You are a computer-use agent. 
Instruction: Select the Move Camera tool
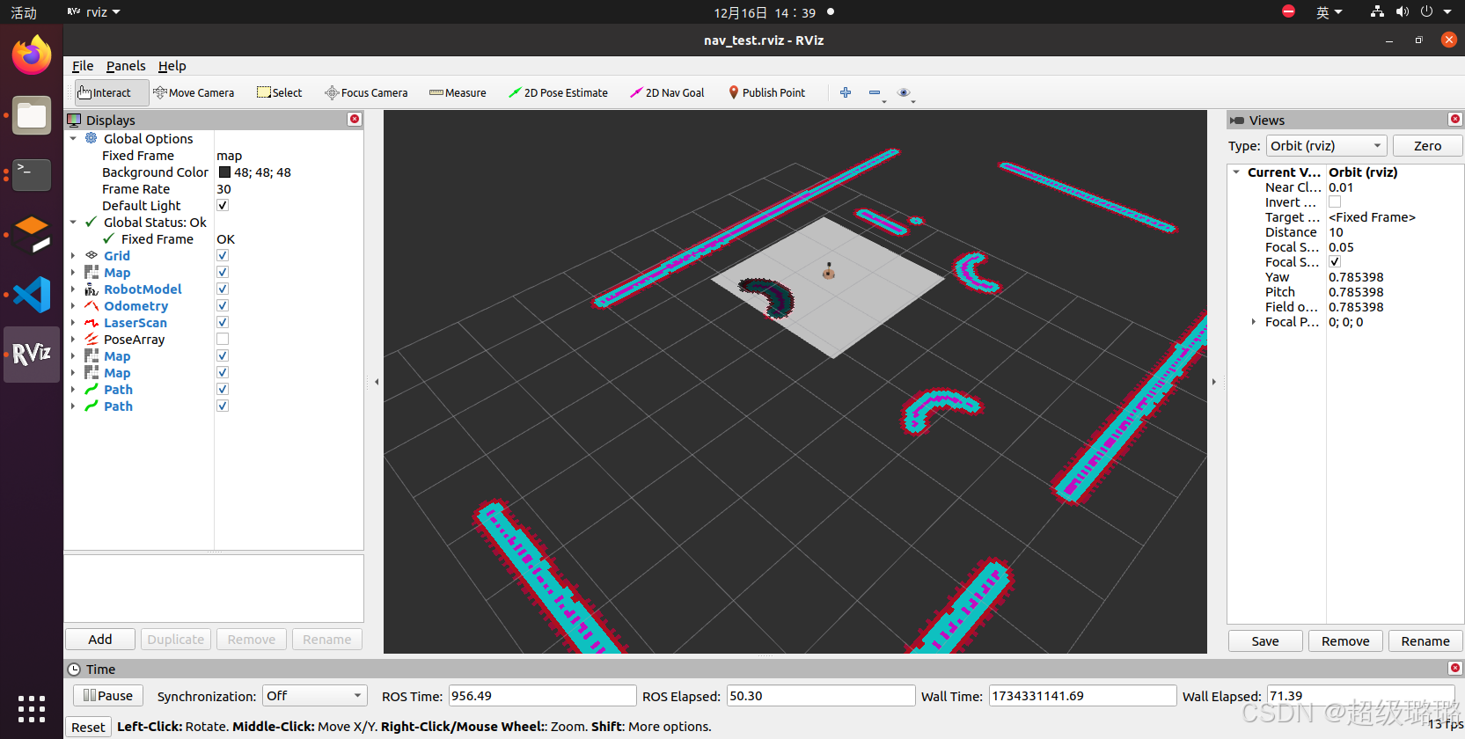(194, 92)
